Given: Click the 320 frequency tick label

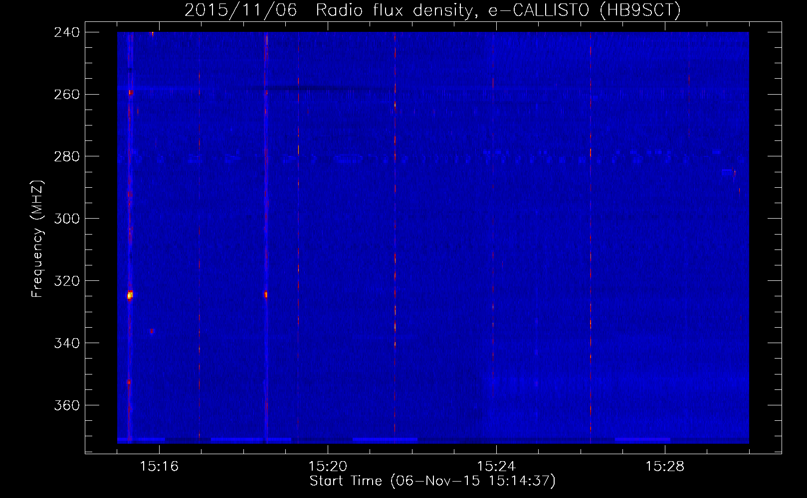Looking at the screenshot, I should point(67,281).
